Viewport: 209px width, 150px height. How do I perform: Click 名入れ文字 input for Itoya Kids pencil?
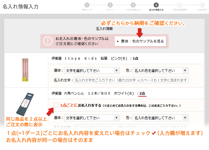pyautogui.click(x=131, y=80)
